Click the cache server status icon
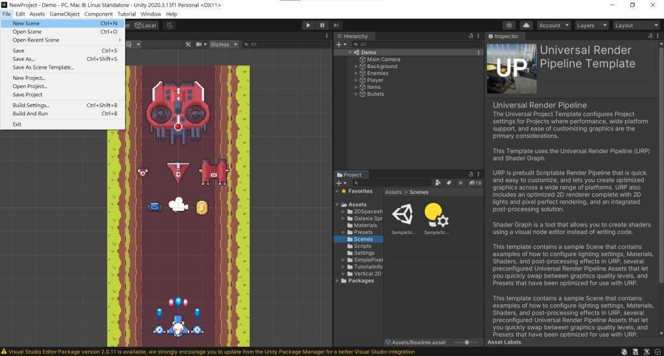The width and height of the screenshot is (664, 356). click(x=635, y=351)
